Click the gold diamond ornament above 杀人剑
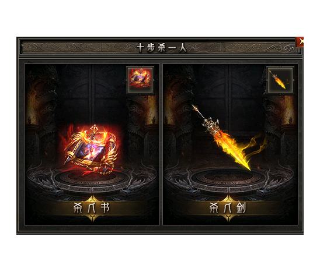320x272 pixels. (x=228, y=199)
